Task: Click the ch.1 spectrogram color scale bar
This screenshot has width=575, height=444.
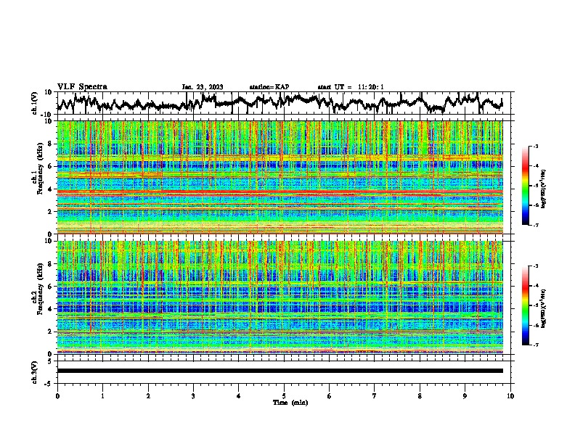Action: 525,186
